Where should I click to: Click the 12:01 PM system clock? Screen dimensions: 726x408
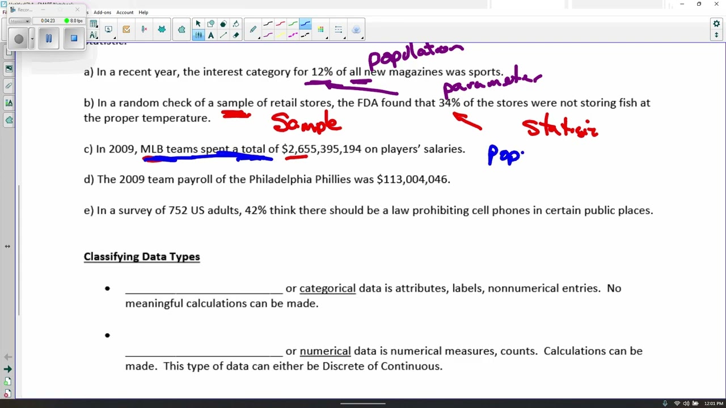click(x=714, y=403)
